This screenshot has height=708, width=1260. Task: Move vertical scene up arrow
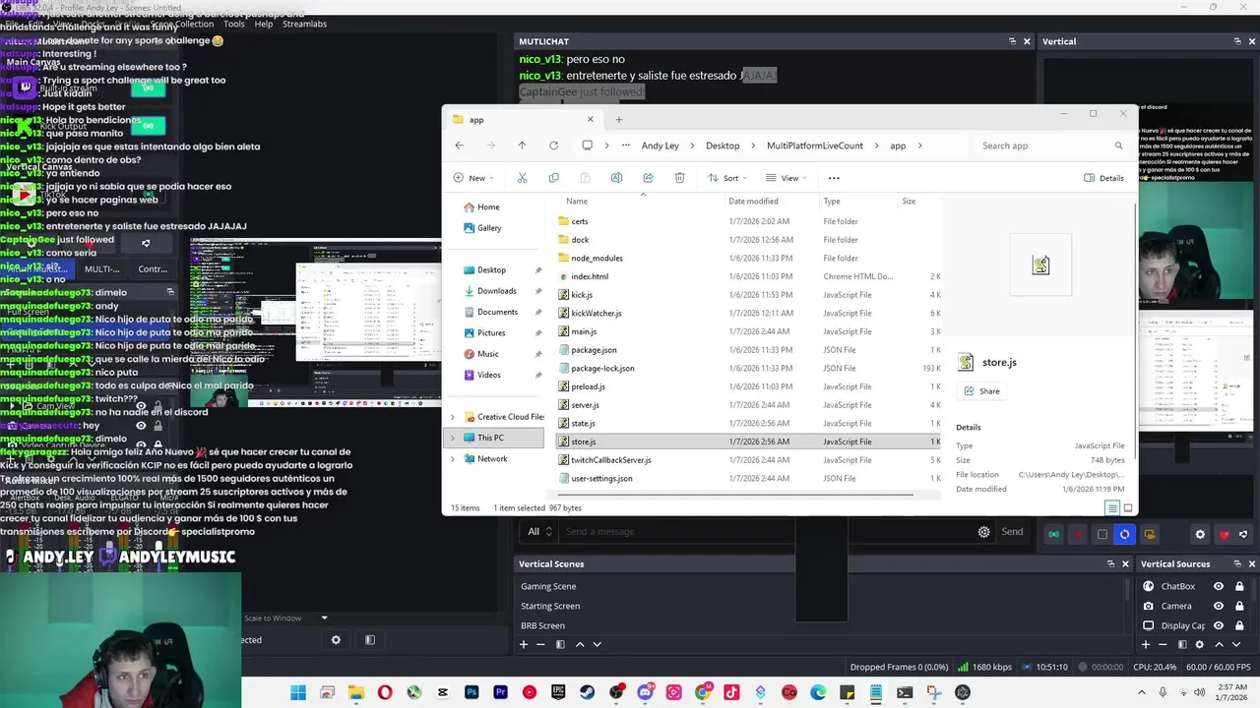580,644
